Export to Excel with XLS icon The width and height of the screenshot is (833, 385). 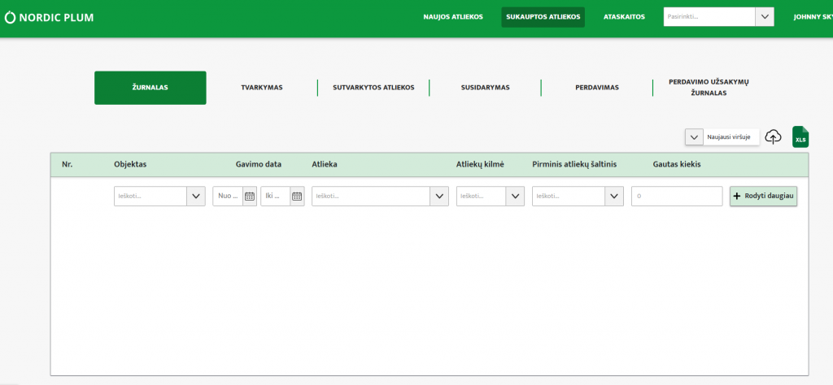click(x=800, y=137)
